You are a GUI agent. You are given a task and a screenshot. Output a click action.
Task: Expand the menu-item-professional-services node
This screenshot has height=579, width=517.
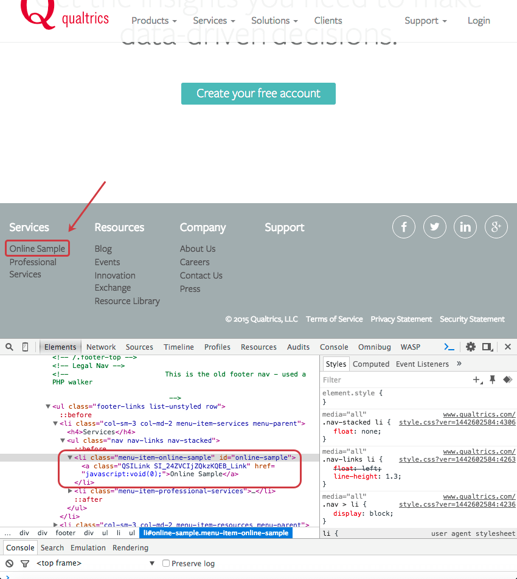click(69, 491)
